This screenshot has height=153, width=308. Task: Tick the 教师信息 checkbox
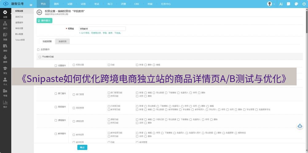[74, 135]
